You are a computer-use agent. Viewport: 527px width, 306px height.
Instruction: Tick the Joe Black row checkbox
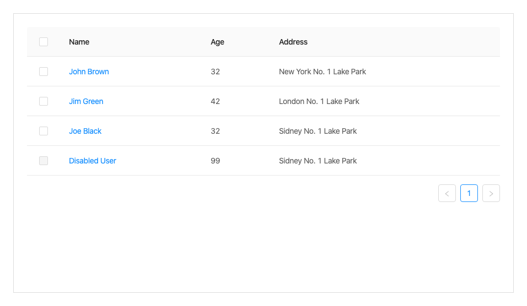point(44,131)
